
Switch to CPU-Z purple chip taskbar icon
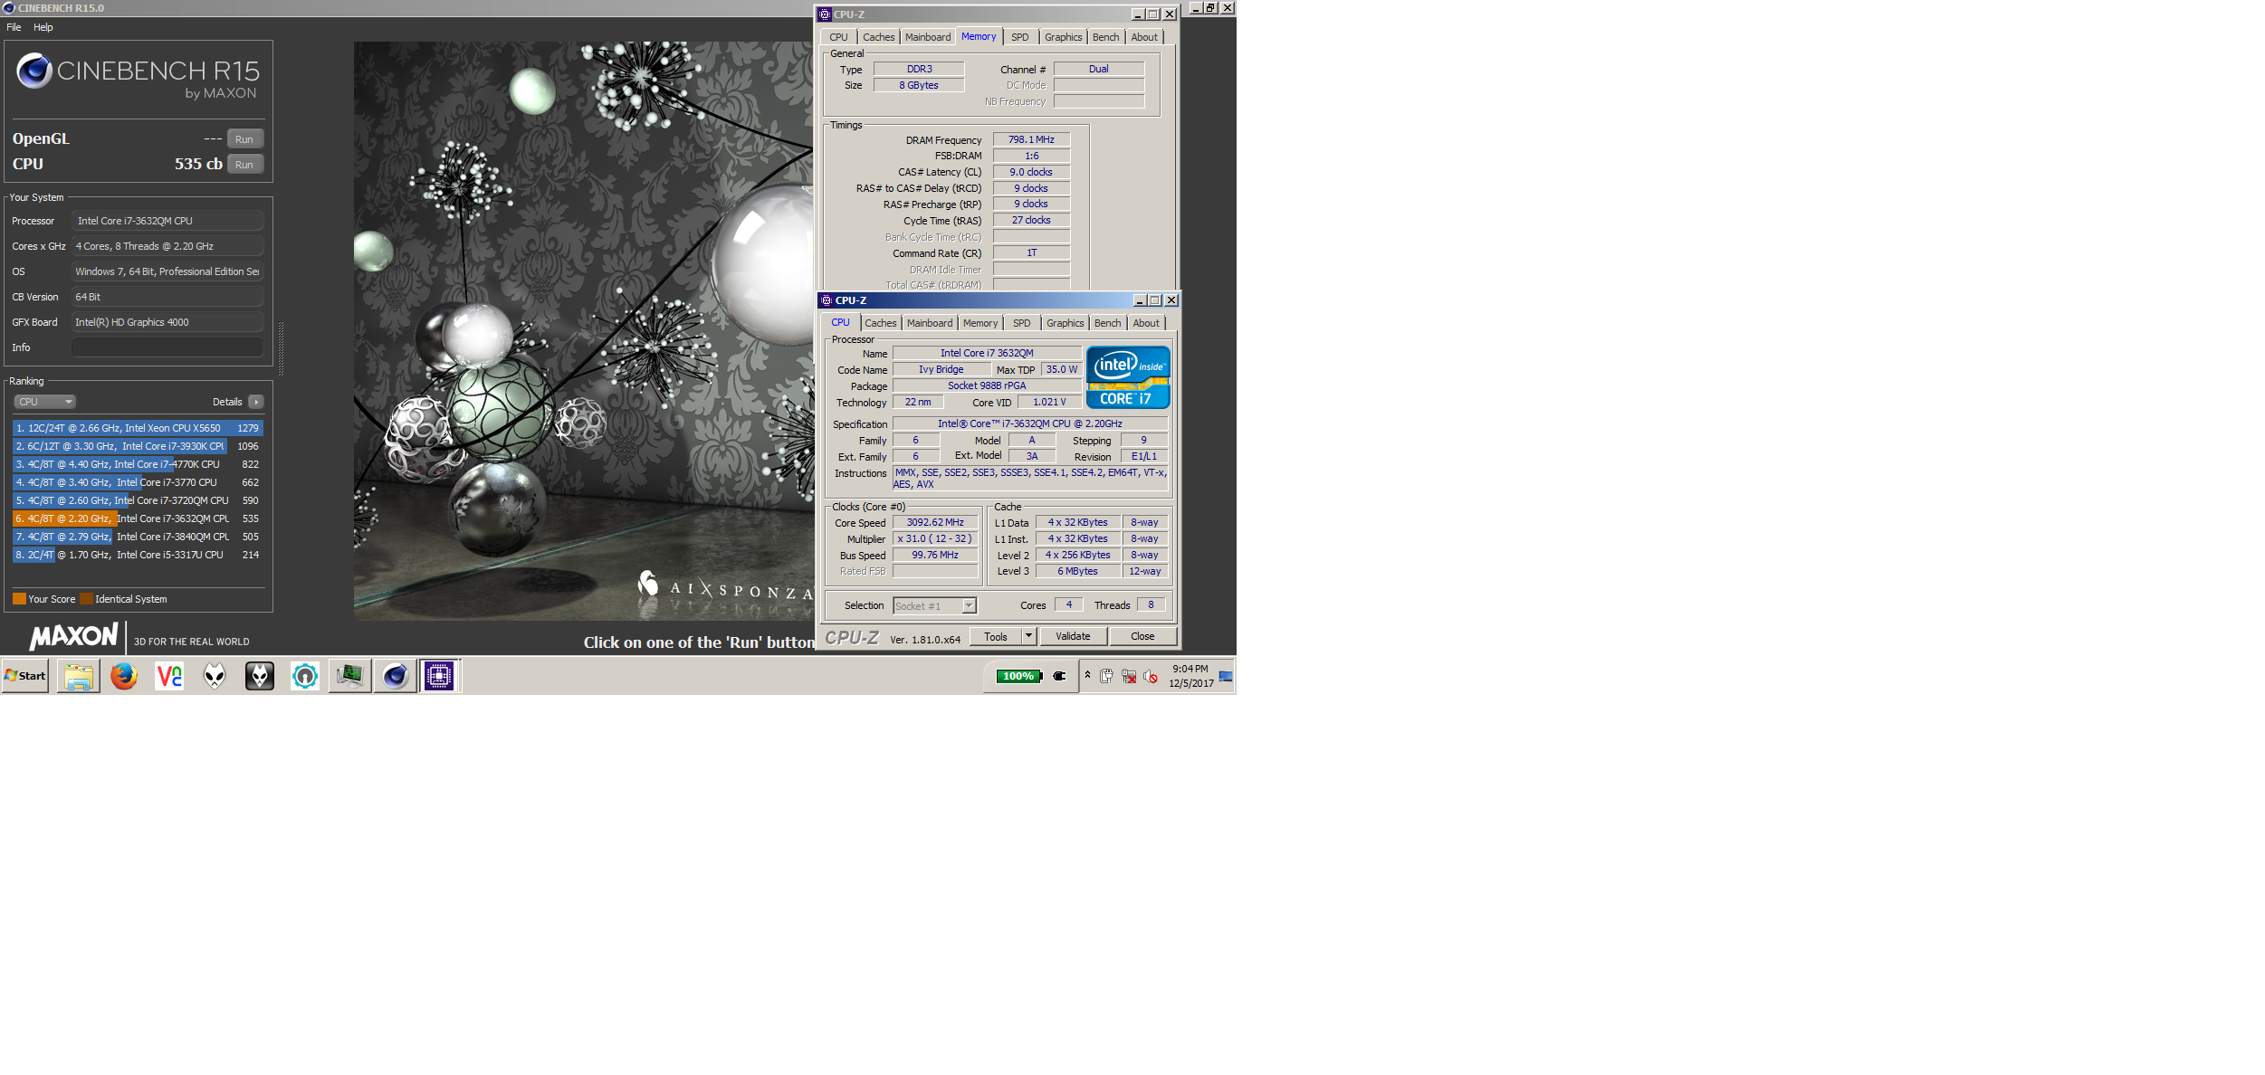[x=440, y=676]
